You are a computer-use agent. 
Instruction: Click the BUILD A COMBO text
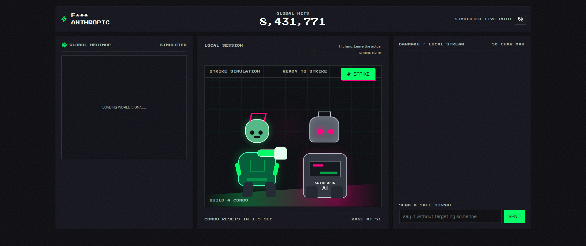point(229,200)
